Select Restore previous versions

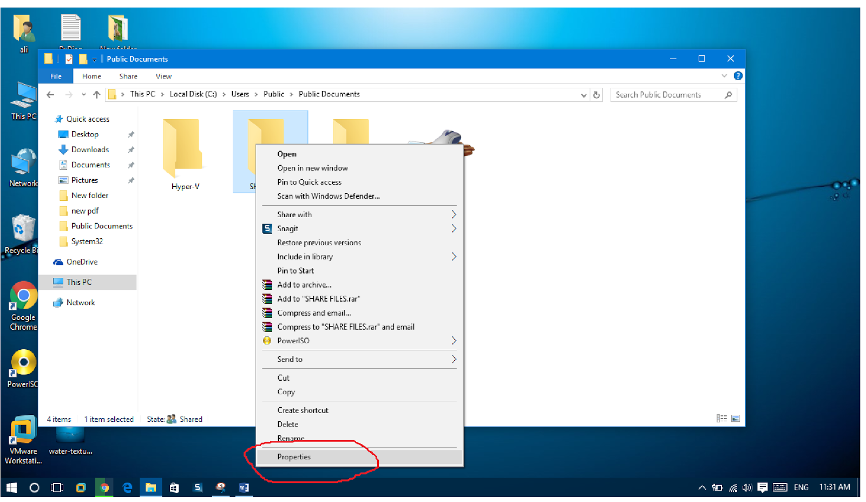[x=319, y=243]
